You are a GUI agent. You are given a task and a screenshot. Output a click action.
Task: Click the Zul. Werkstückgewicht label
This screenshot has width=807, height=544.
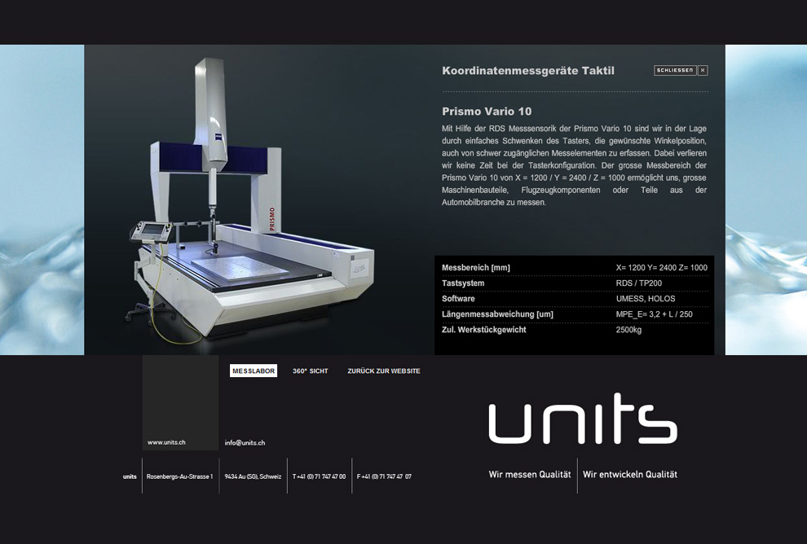pyautogui.click(x=483, y=330)
